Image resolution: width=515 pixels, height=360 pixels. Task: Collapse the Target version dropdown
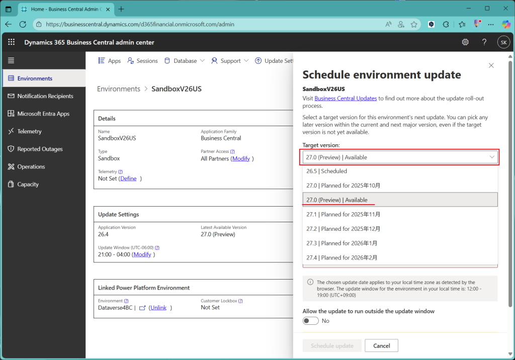pyautogui.click(x=491, y=157)
